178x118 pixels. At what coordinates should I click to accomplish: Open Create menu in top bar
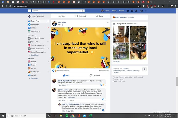(122, 11)
